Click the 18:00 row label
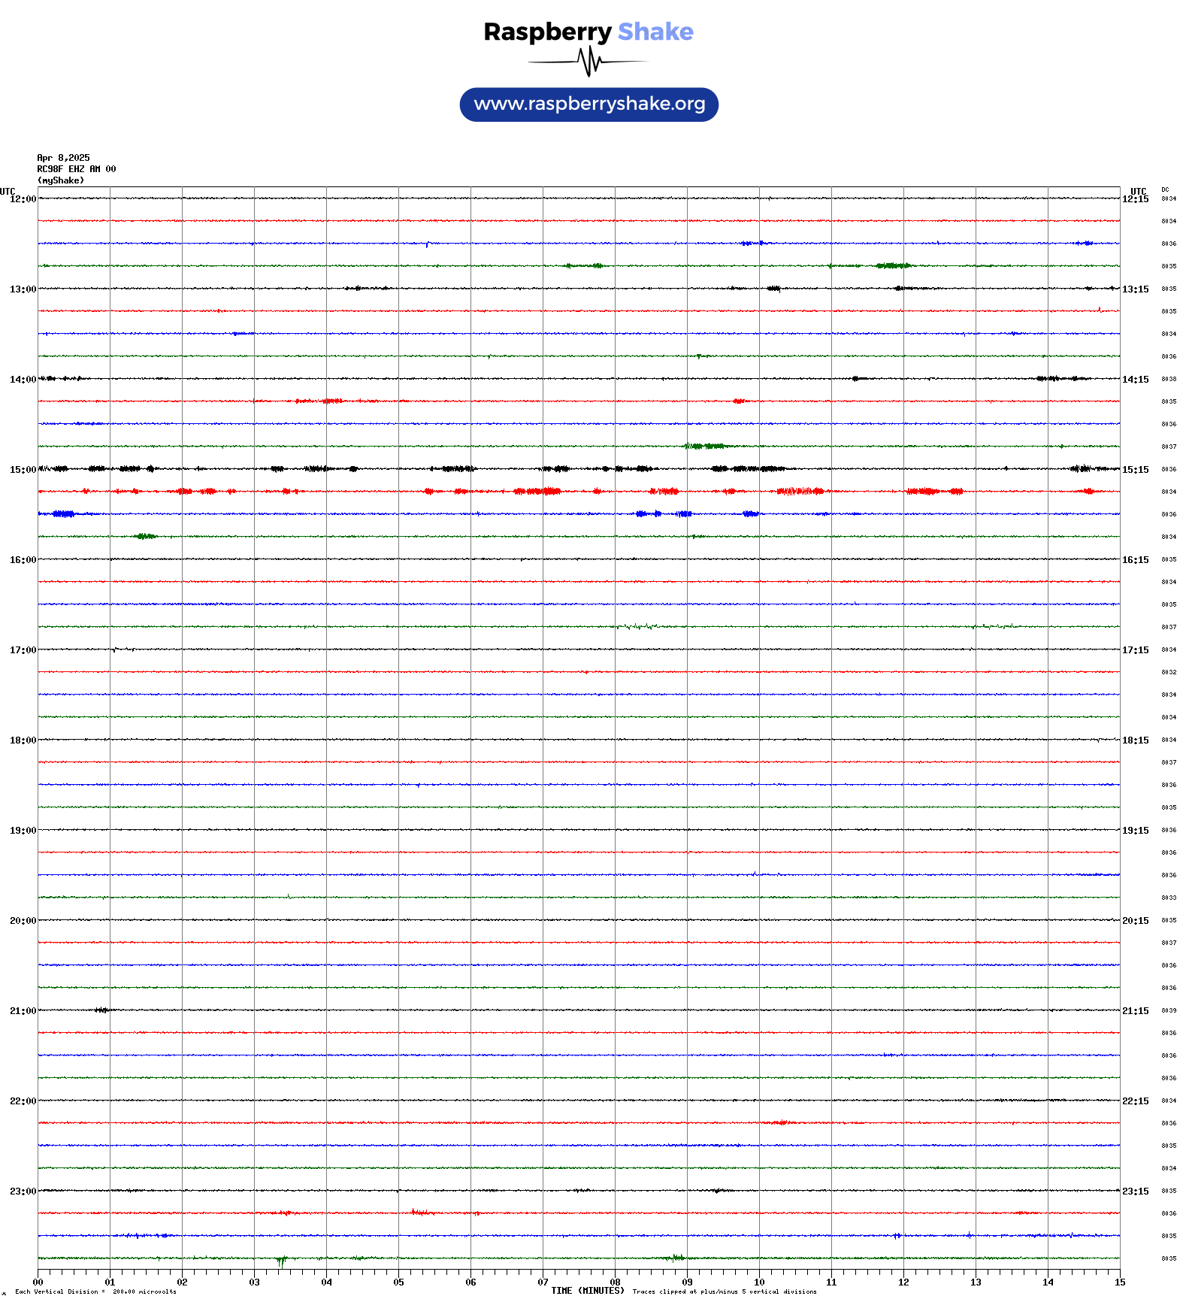The width and height of the screenshot is (1180, 1302). point(23,740)
